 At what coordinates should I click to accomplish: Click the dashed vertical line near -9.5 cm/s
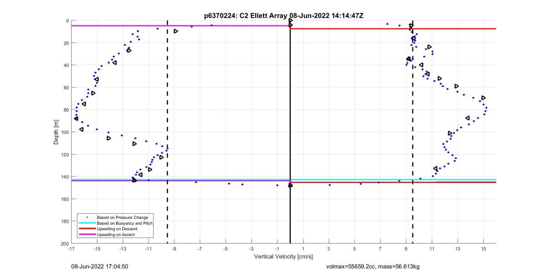[168, 132]
